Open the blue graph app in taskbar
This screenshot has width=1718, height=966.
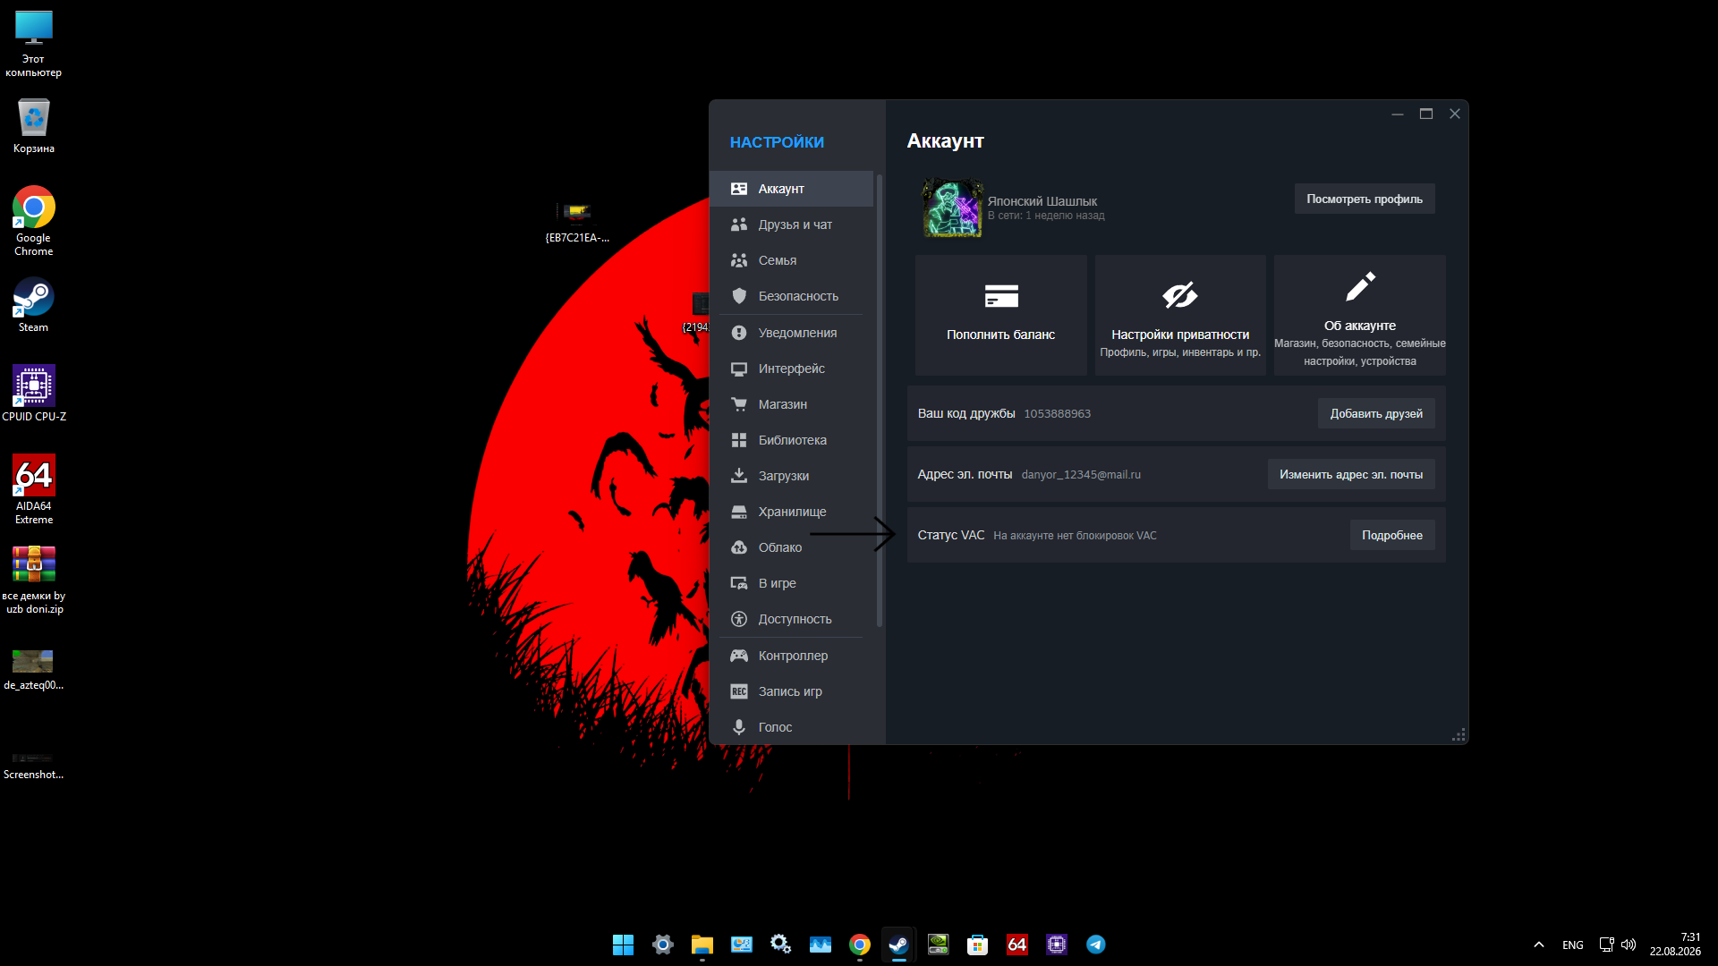point(821,945)
